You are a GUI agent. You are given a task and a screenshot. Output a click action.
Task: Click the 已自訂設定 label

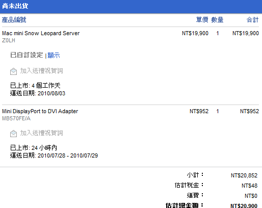click(x=27, y=55)
